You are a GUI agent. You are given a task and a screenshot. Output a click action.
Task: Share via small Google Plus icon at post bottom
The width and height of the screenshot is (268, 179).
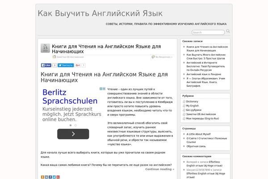(58, 177)
